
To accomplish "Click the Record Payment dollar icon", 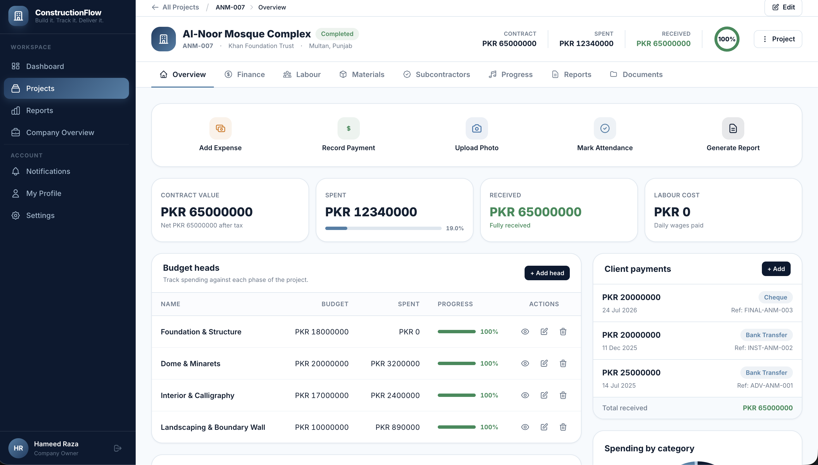I will click(348, 128).
